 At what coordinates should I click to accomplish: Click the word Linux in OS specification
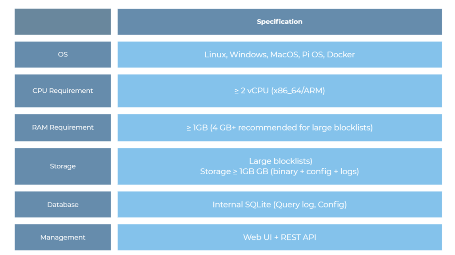click(216, 55)
